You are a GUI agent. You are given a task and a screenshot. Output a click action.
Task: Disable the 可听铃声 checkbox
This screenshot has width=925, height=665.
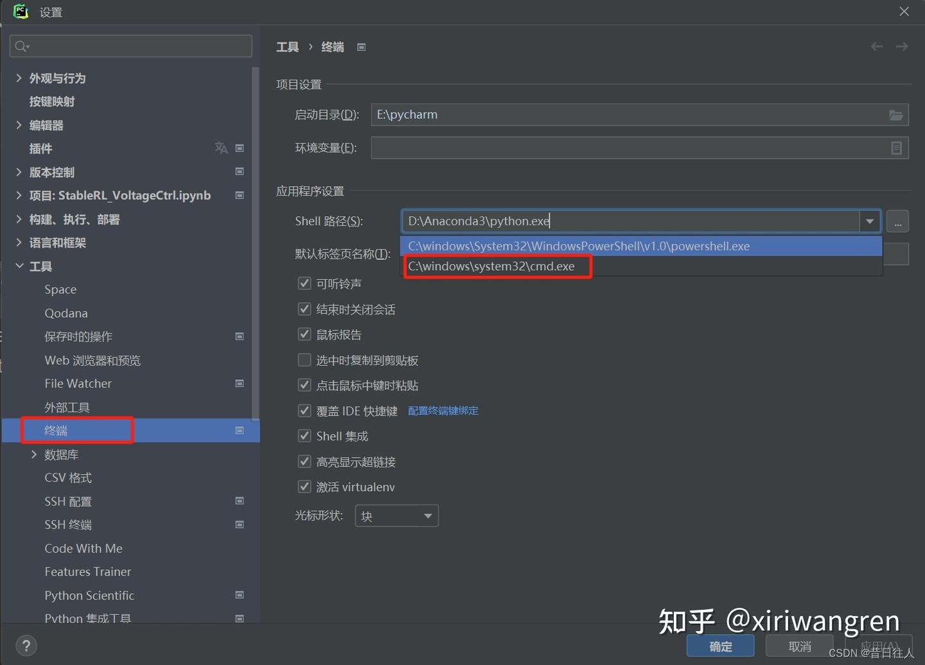point(304,283)
